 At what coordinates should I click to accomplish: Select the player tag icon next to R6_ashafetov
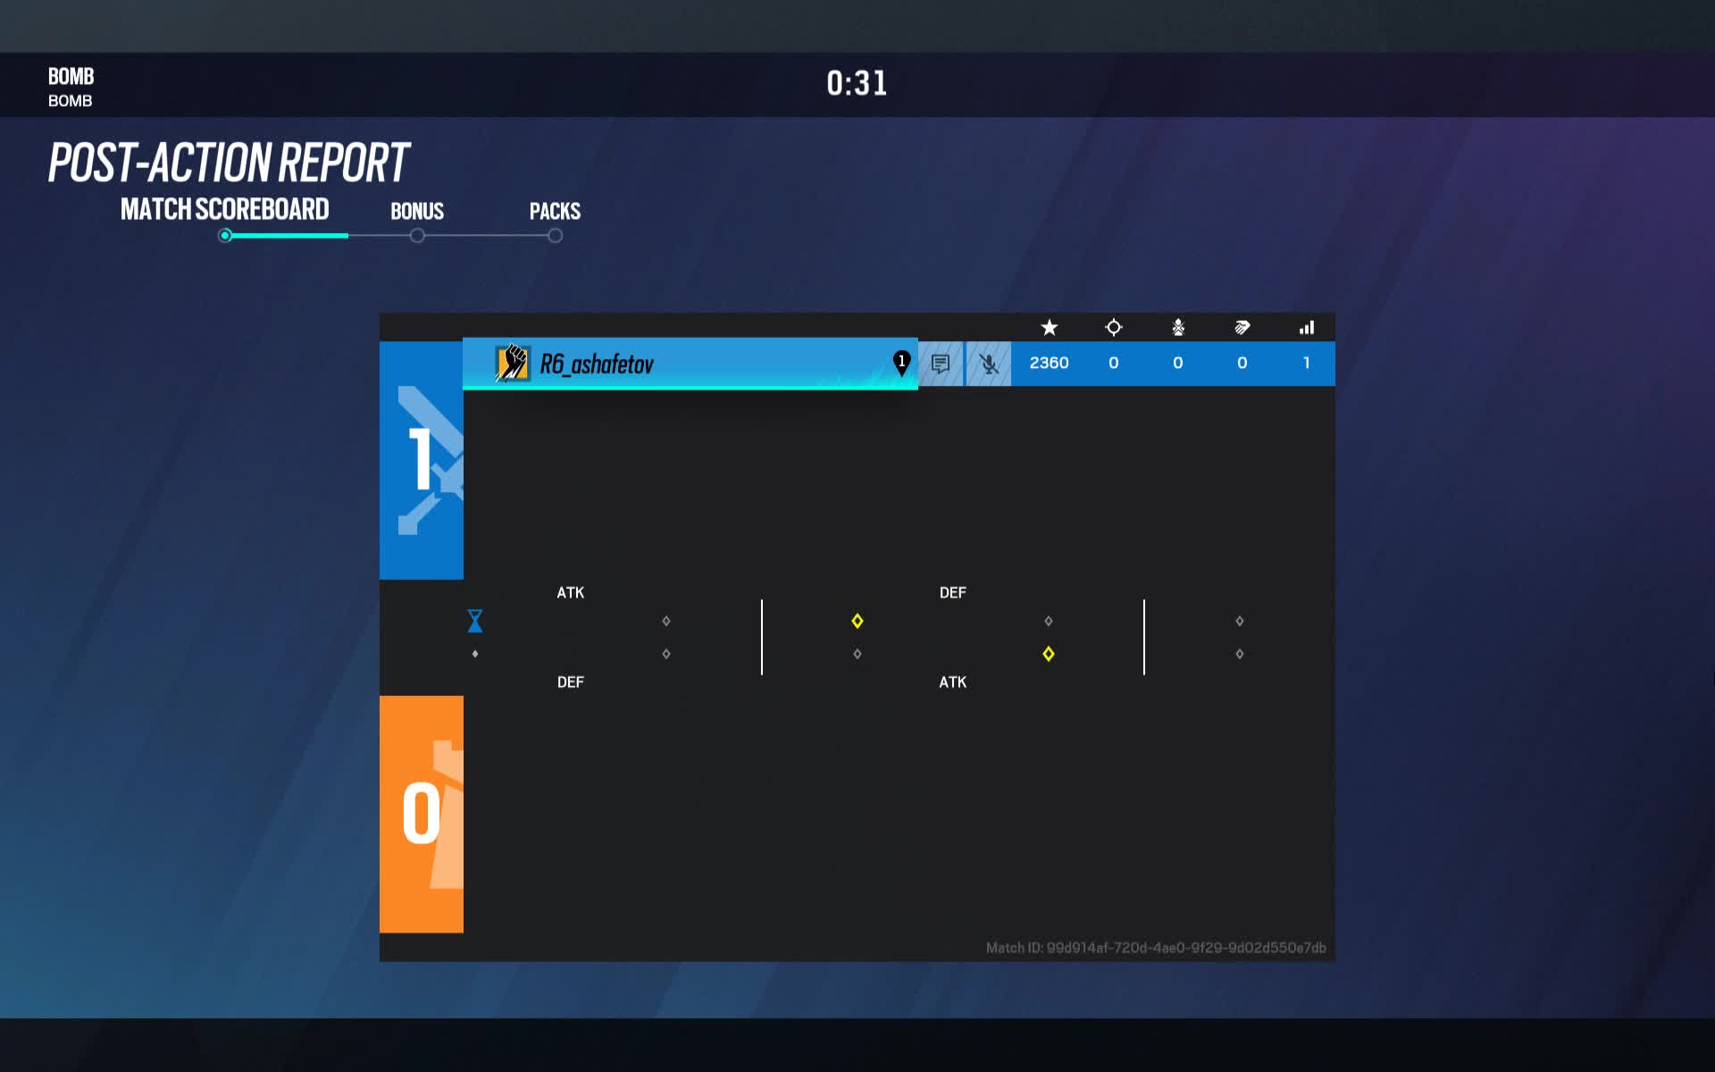tap(900, 362)
